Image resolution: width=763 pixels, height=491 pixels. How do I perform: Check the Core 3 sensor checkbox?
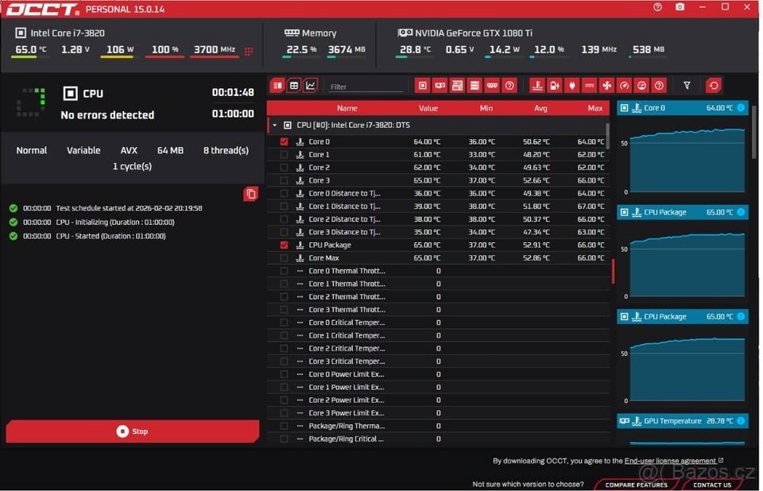[x=285, y=180]
